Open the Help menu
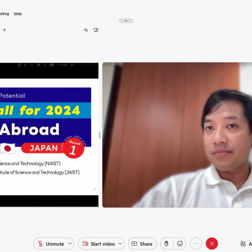Viewport: 252px width, 252px height. [17, 14]
